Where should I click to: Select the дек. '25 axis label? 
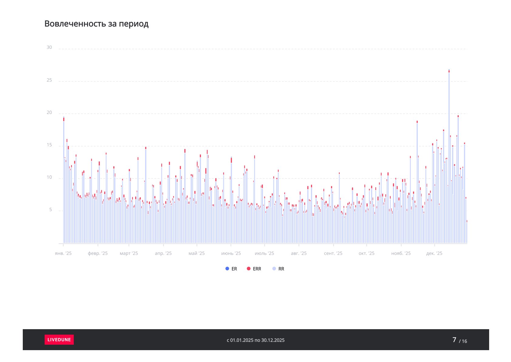tap(434, 253)
